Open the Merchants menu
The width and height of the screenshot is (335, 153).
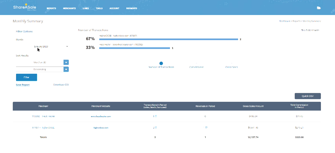[x=69, y=8]
